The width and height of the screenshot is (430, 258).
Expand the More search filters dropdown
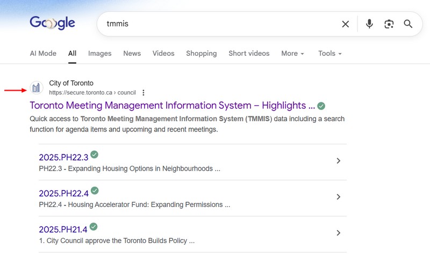pyautogui.click(x=292, y=54)
